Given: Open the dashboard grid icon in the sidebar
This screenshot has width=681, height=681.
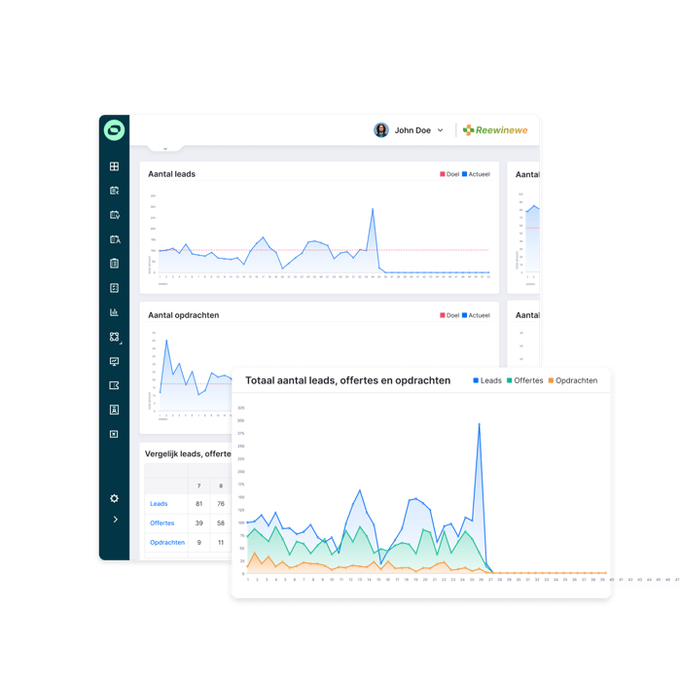Looking at the screenshot, I should (114, 166).
